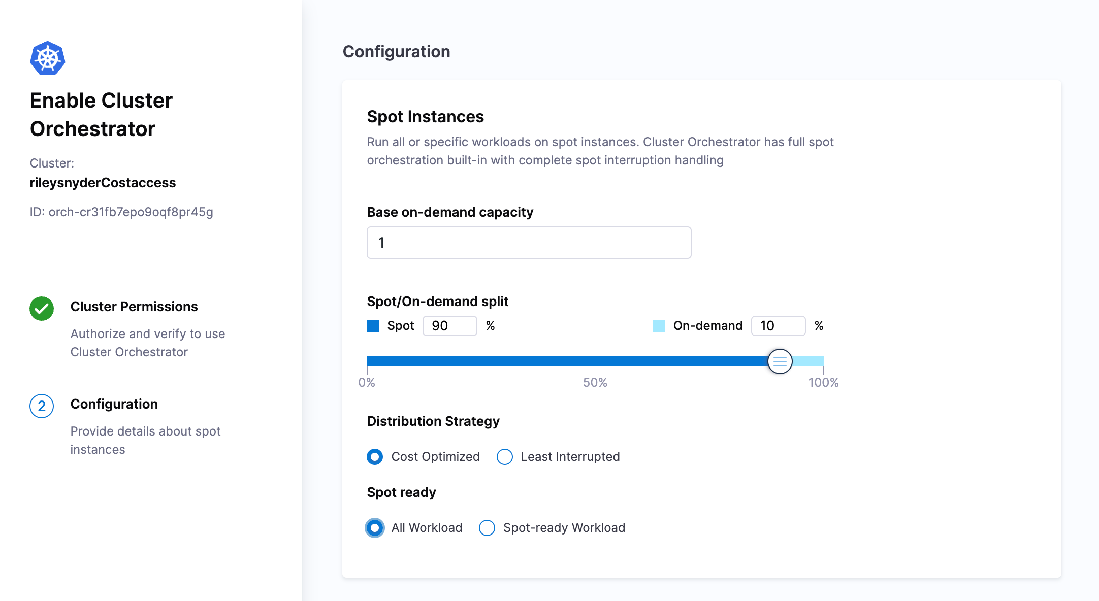Click the slider handle grip icon
The height and width of the screenshot is (601, 1099).
coord(780,361)
